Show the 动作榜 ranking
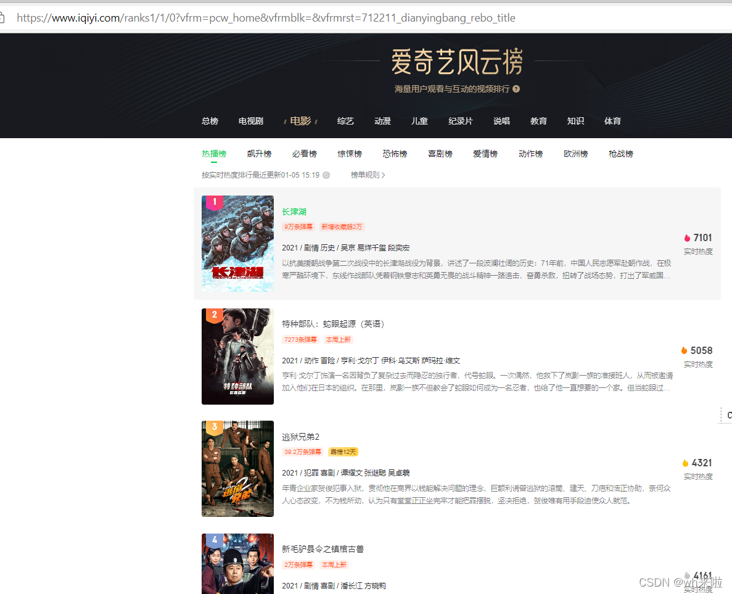732x594 pixels. (x=531, y=154)
